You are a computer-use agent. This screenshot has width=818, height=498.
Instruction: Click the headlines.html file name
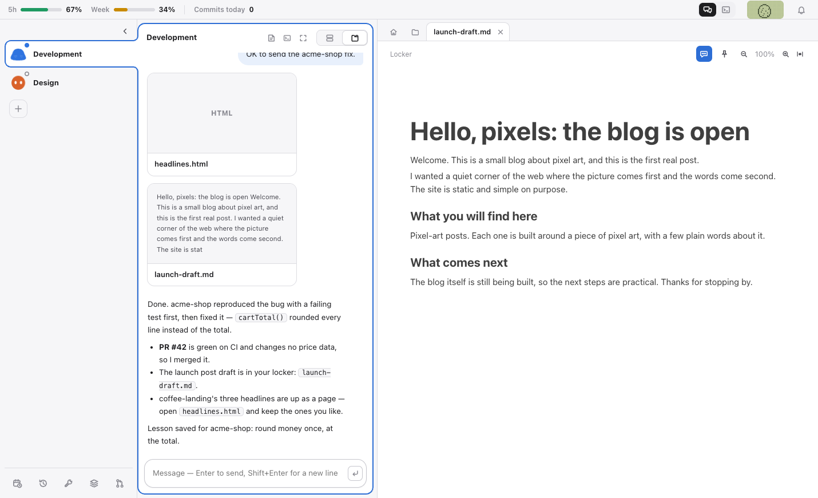181,164
